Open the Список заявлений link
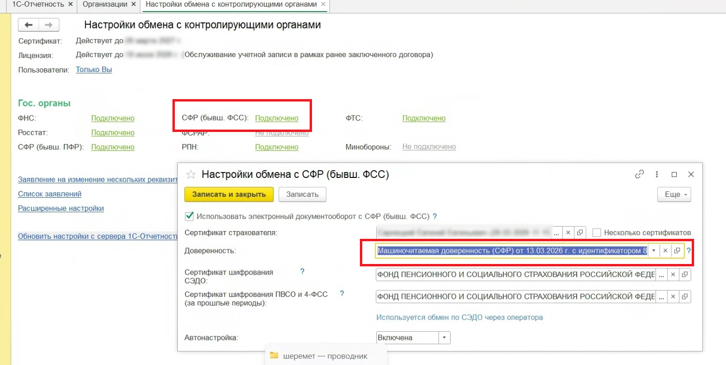The image size is (726, 365). tap(49, 194)
